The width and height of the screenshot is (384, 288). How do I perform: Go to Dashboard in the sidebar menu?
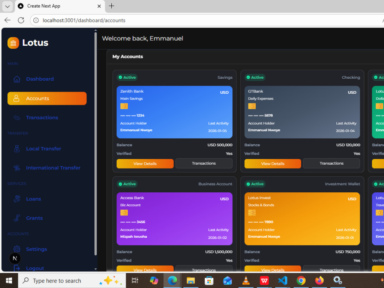click(47, 79)
